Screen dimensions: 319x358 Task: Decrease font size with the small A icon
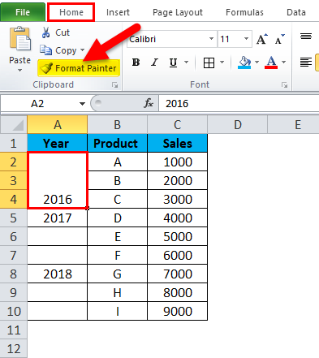pyautogui.click(x=280, y=39)
